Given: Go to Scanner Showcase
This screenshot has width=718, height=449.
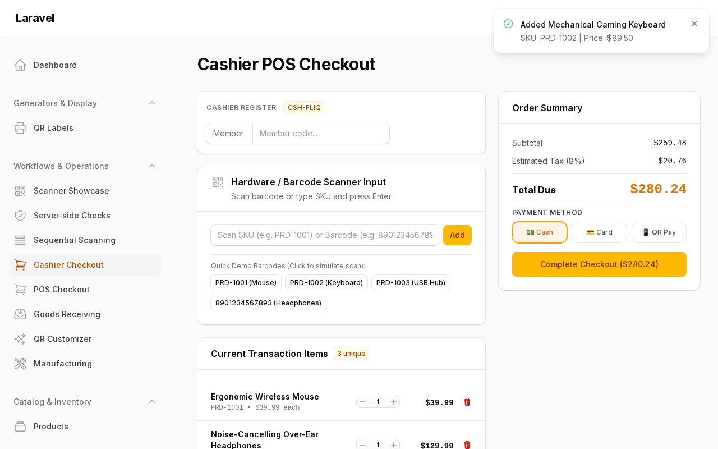Looking at the screenshot, I should click(85, 191).
